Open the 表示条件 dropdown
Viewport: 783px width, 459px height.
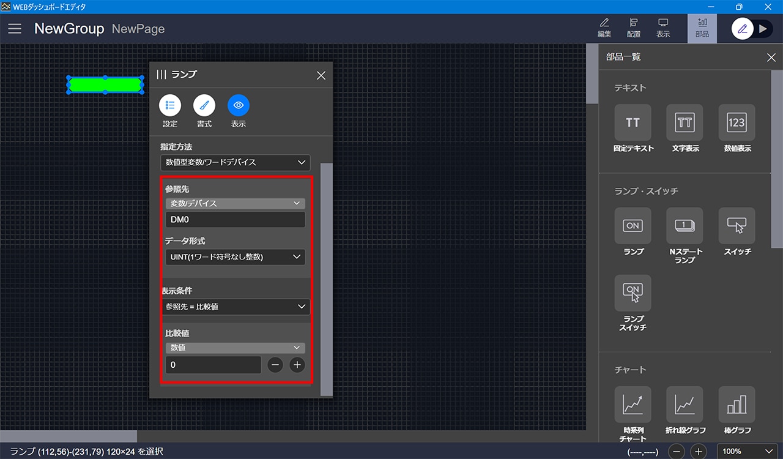tap(235, 307)
